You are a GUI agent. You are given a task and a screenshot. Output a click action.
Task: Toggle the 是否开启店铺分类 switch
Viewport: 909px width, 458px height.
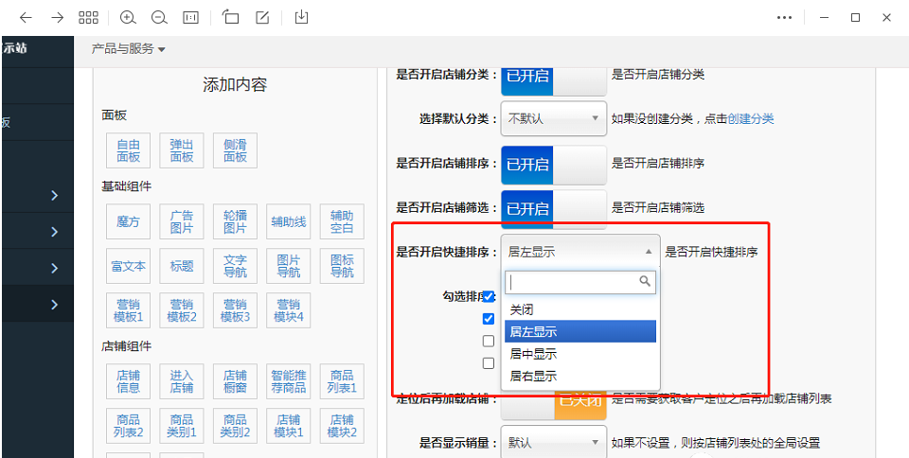(x=553, y=77)
